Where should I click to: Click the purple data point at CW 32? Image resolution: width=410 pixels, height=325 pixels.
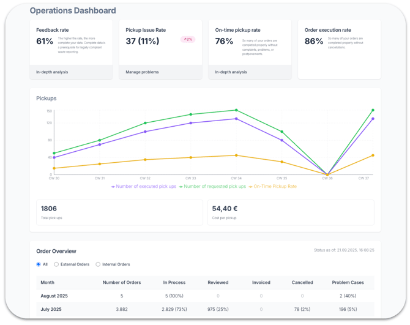[x=145, y=132]
